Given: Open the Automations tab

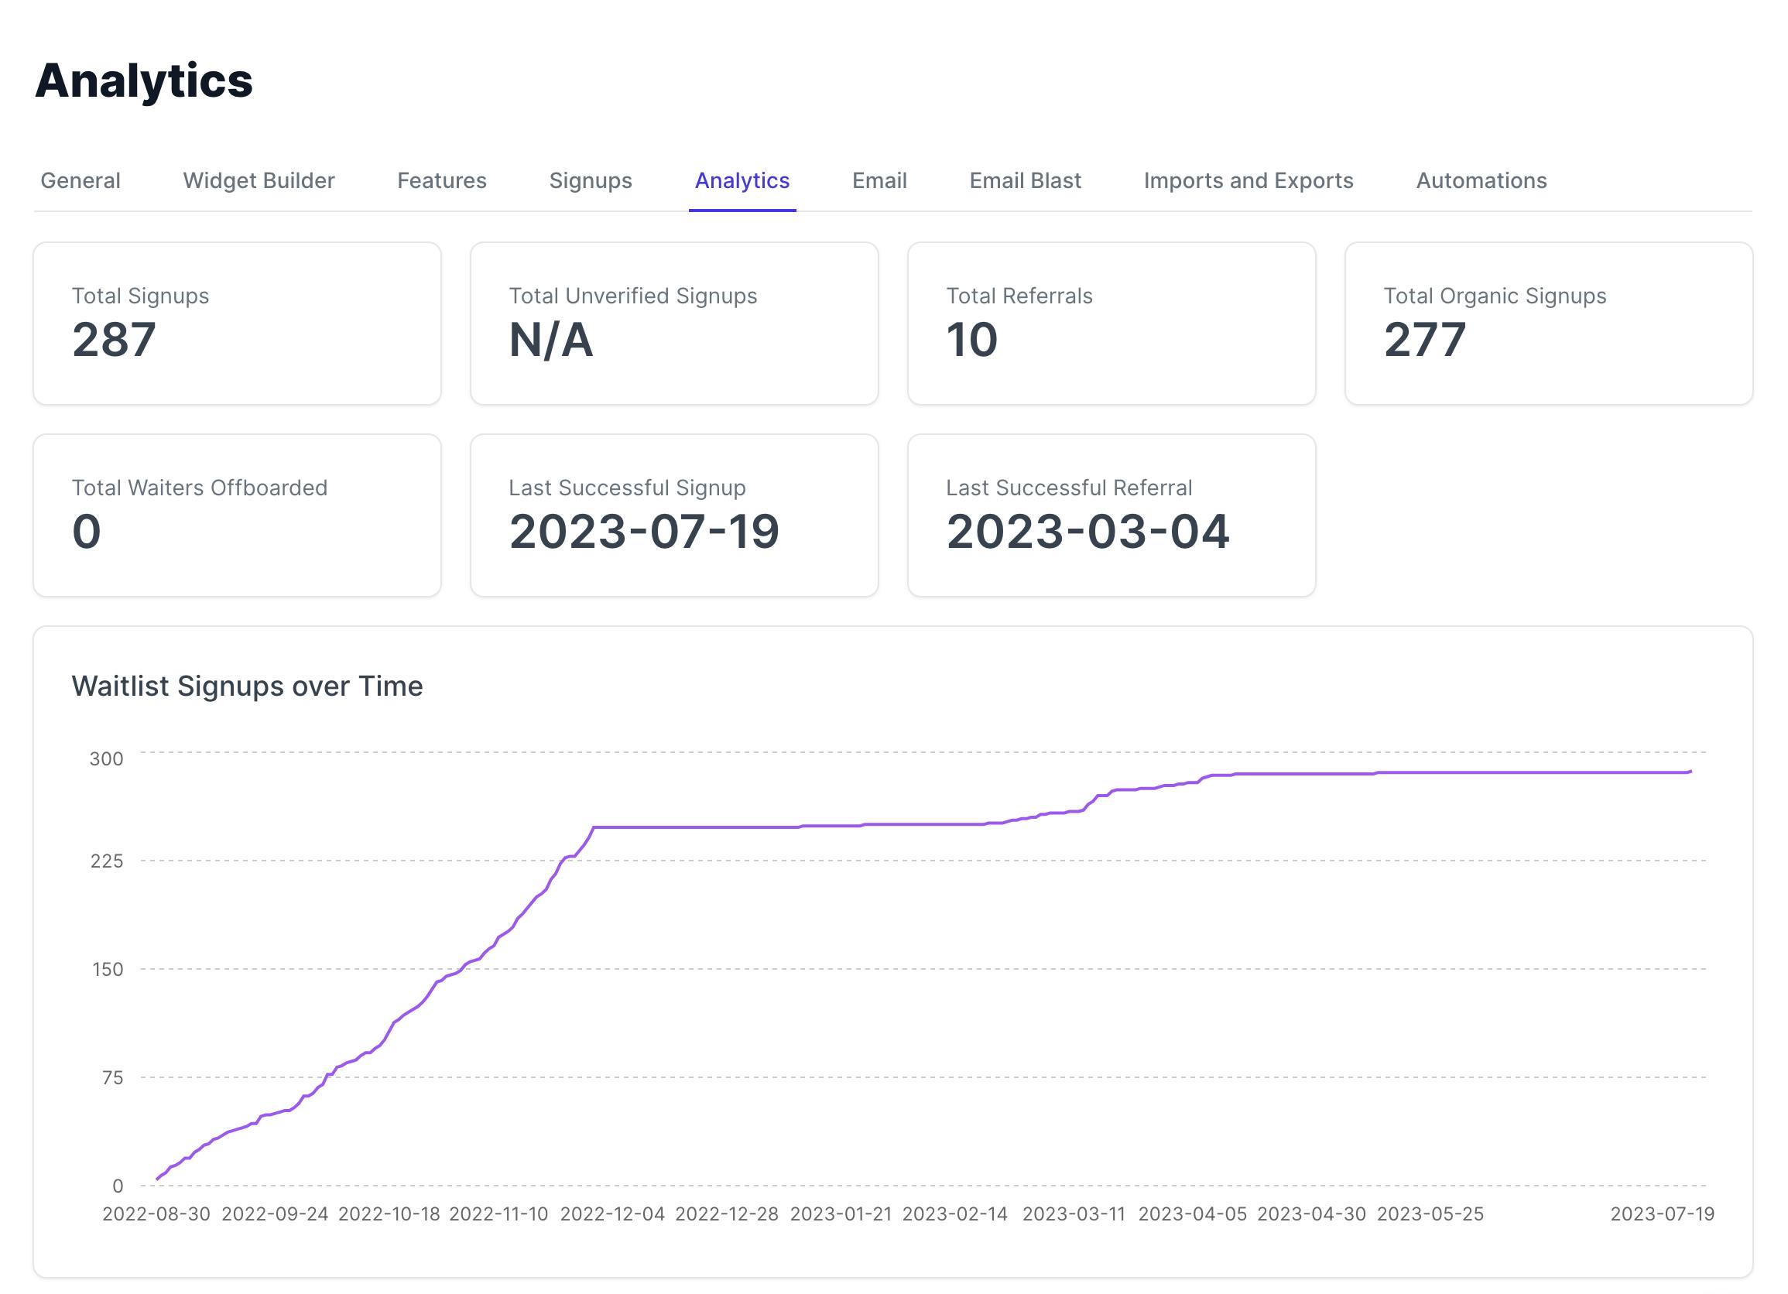Looking at the screenshot, I should [1481, 180].
